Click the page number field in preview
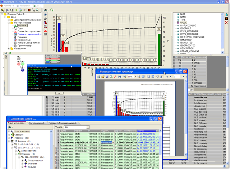 [x=176, y=76]
